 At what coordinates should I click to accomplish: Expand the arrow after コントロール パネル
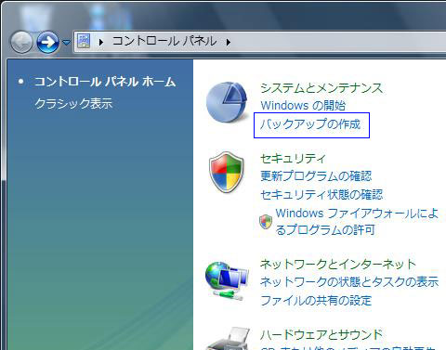pos(229,42)
